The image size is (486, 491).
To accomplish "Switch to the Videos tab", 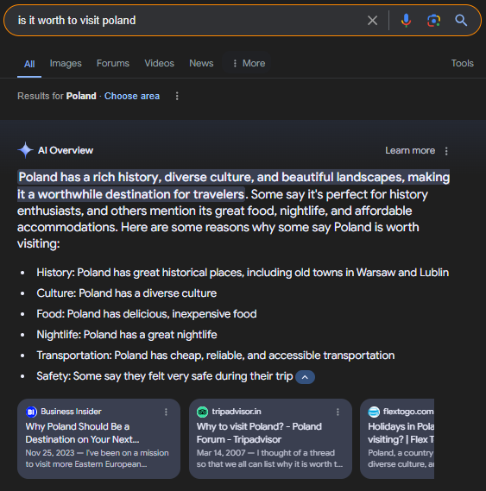I will 159,63.
